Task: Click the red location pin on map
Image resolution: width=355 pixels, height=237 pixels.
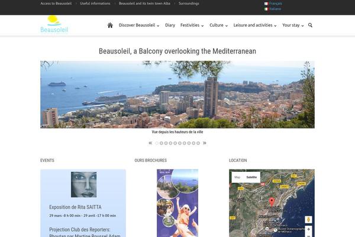Action: [x=272, y=202]
